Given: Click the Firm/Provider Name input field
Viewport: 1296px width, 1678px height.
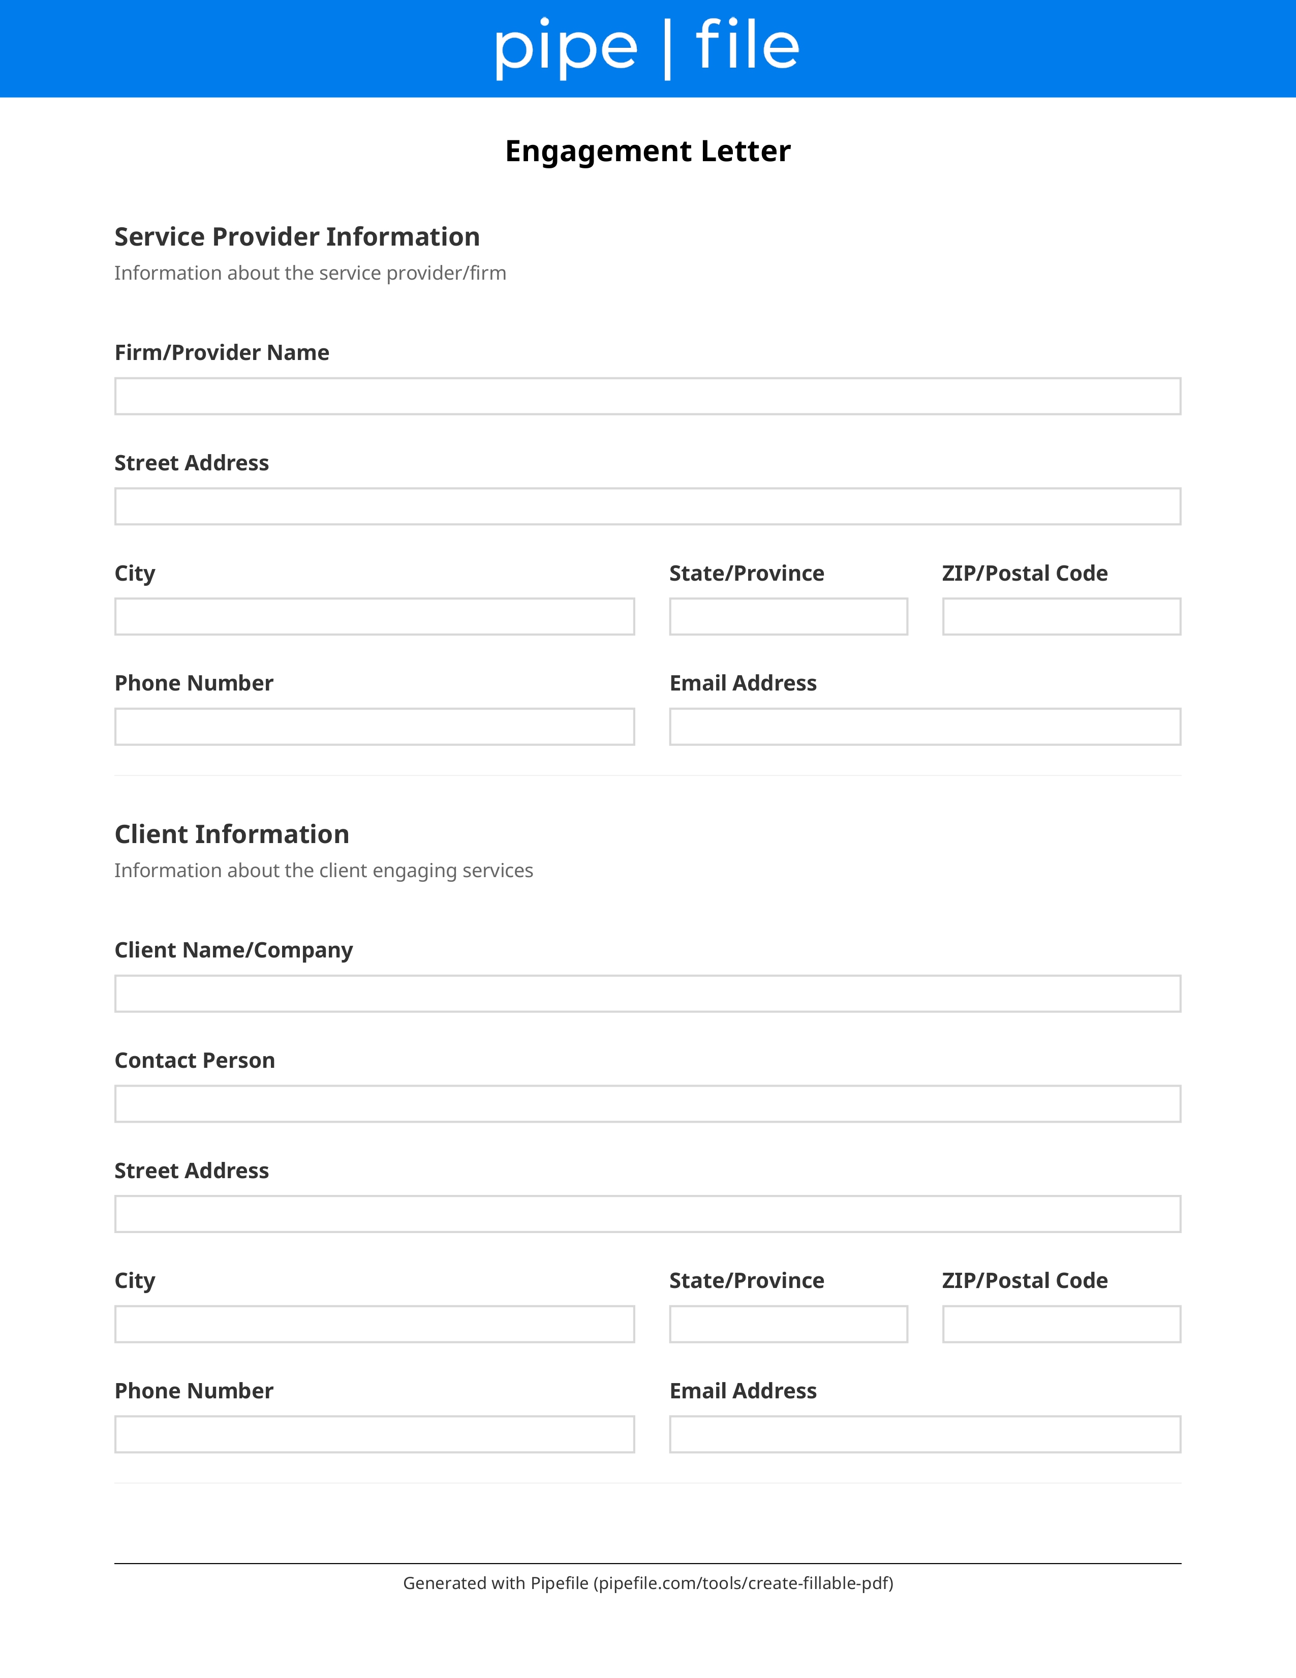Looking at the screenshot, I should point(647,396).
